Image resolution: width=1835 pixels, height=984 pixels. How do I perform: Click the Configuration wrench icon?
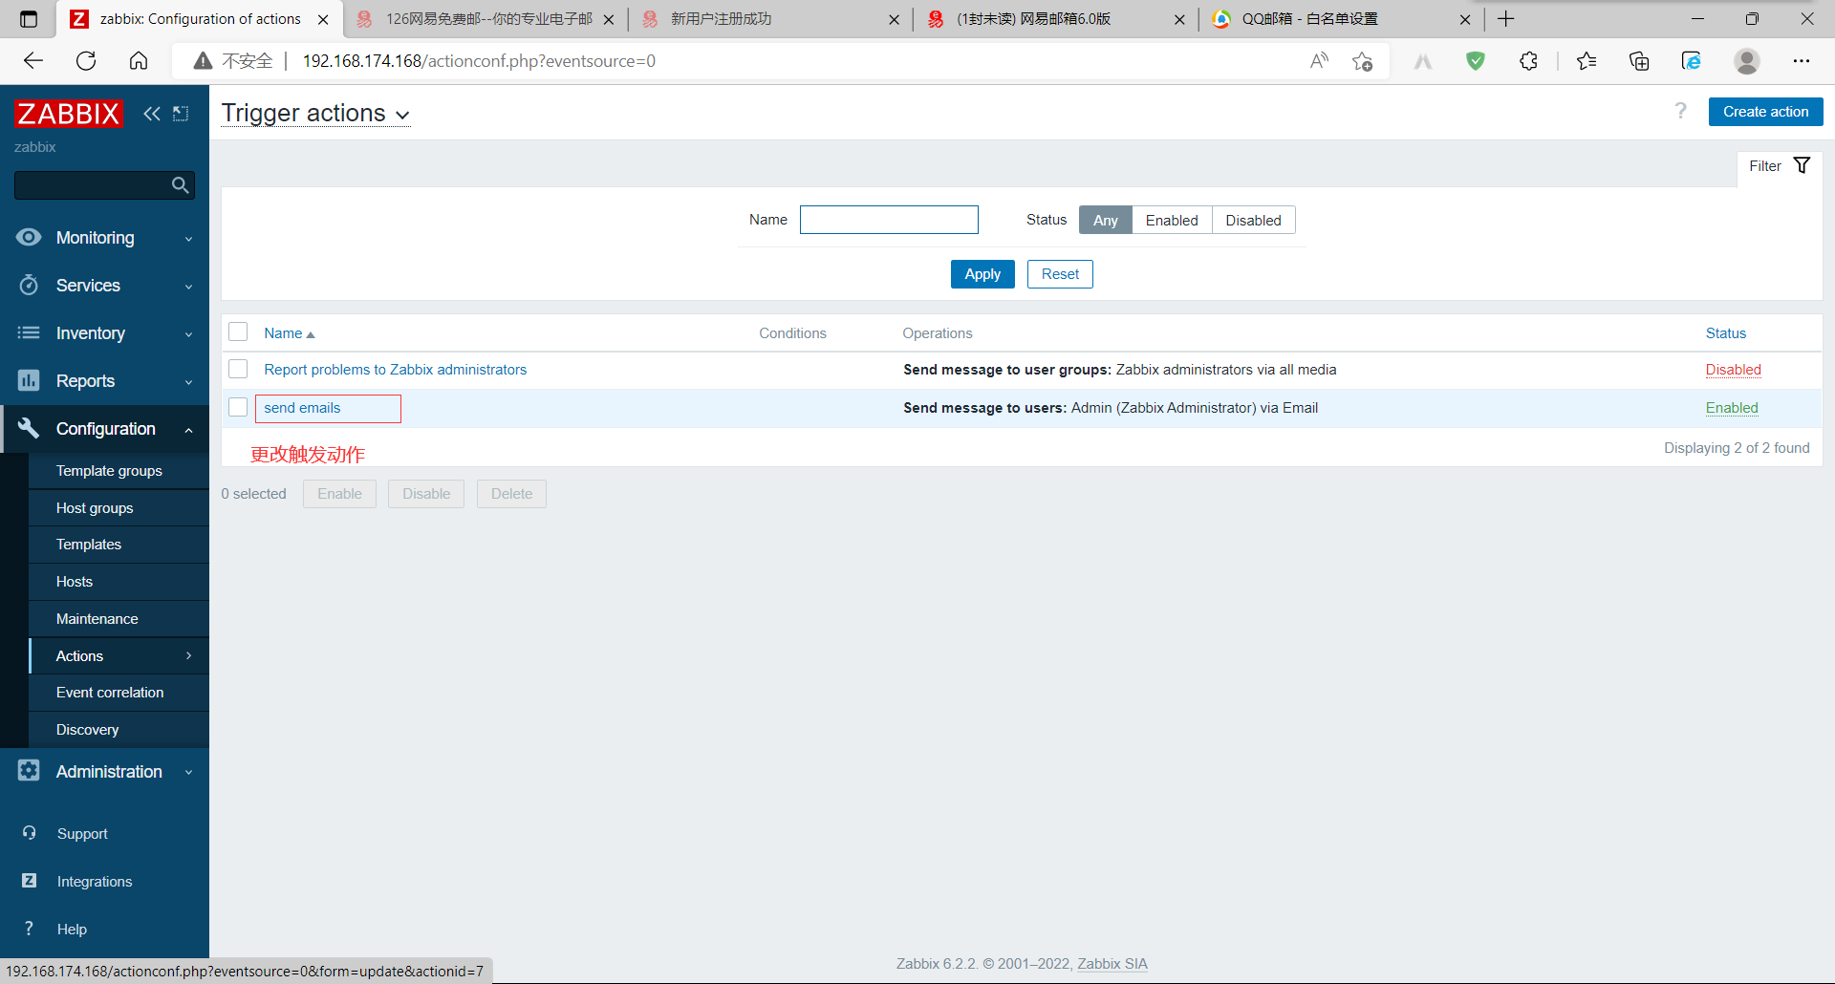point(29,428)
